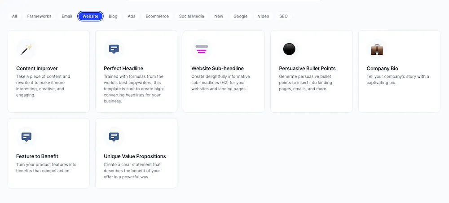Screen dimensions: 449x203
Task: Click the black circle Persuasive Bullet Points icon
Action: coord(289,49)
